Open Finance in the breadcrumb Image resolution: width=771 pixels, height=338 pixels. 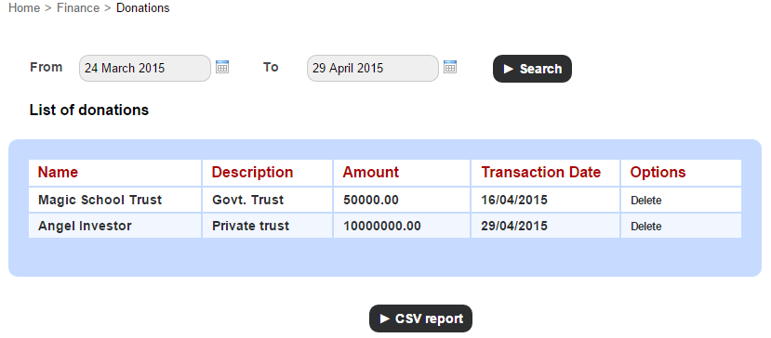(x=78, y=7)
